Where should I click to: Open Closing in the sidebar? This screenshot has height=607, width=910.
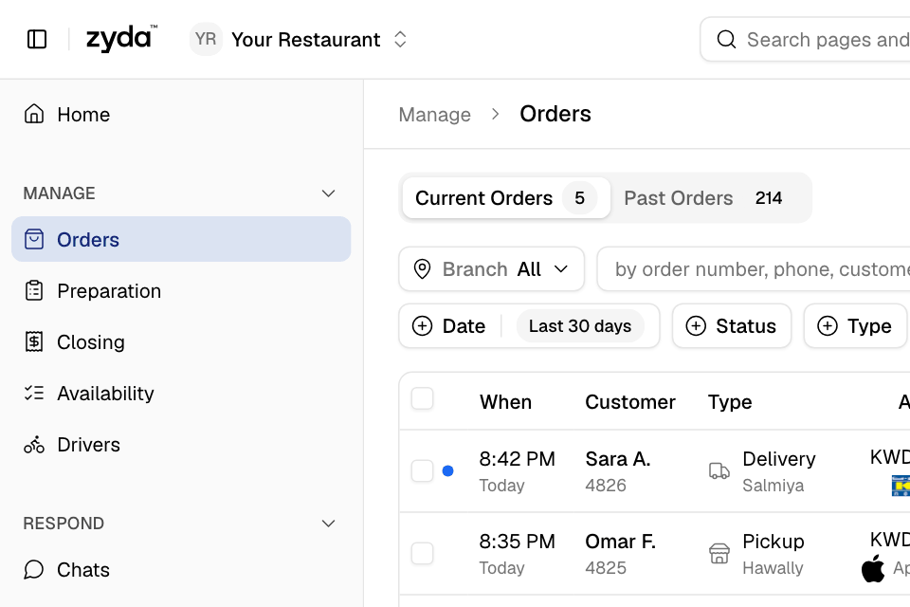[181, 341]
